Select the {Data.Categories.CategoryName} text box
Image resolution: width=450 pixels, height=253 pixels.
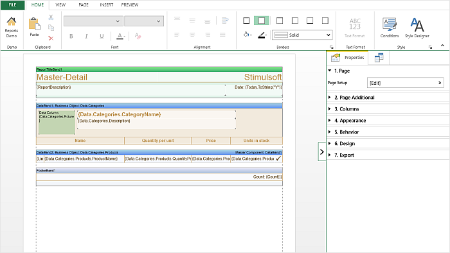156,114
